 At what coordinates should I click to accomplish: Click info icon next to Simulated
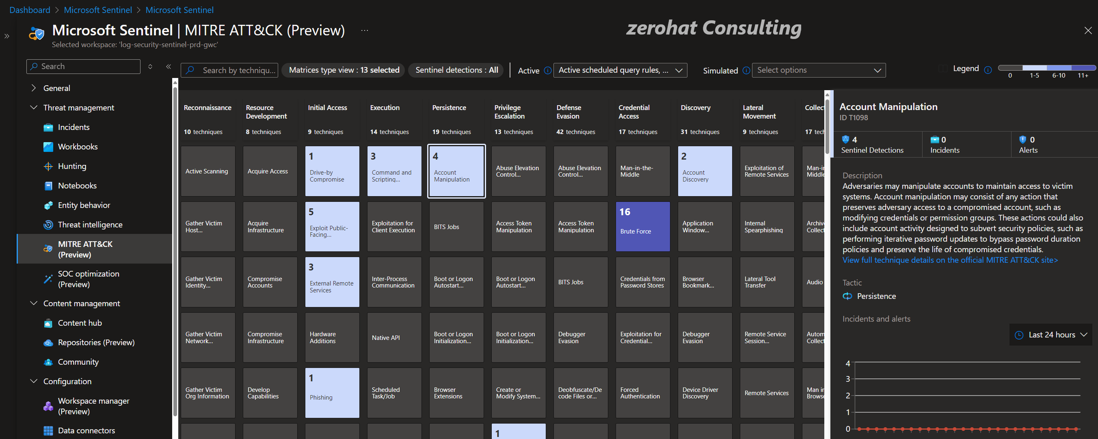pos(746,71)
